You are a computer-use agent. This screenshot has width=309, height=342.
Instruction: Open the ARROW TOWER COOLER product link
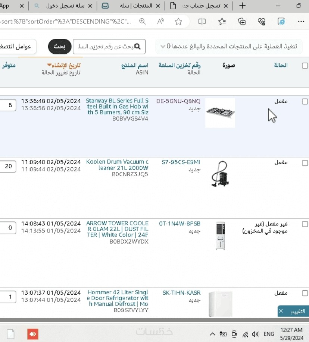117,229
